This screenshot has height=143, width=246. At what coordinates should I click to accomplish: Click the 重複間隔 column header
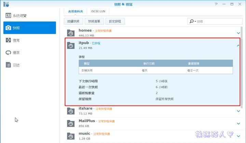194,63
